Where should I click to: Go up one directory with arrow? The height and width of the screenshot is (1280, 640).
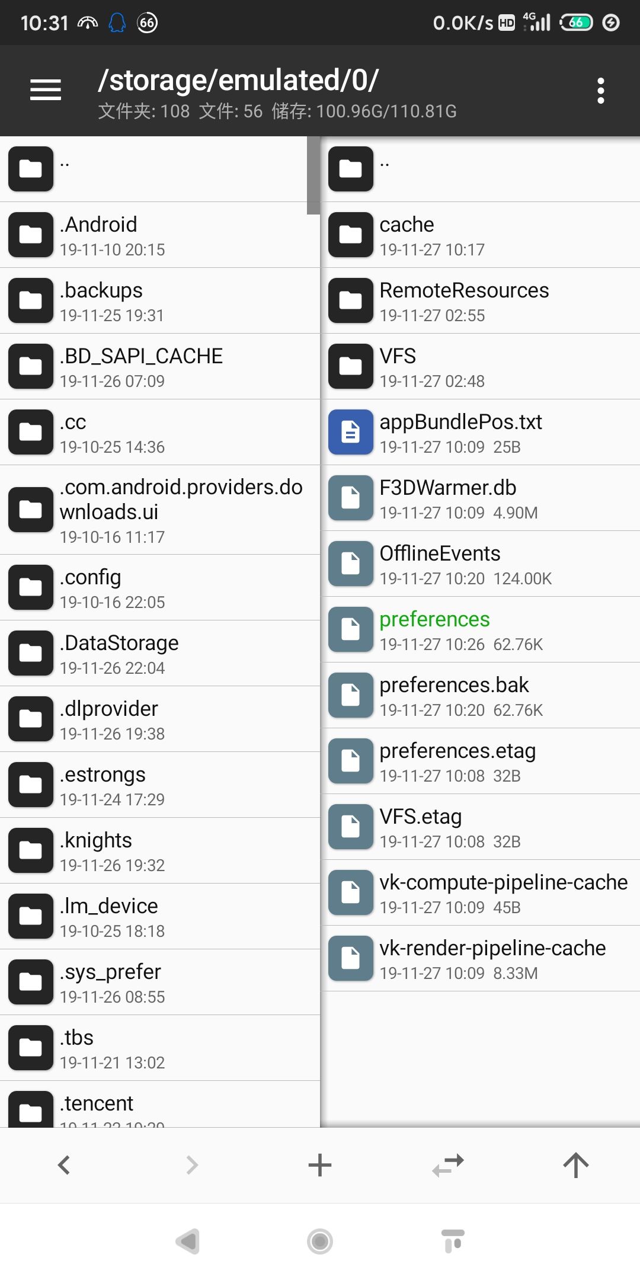click(575, 1165)
